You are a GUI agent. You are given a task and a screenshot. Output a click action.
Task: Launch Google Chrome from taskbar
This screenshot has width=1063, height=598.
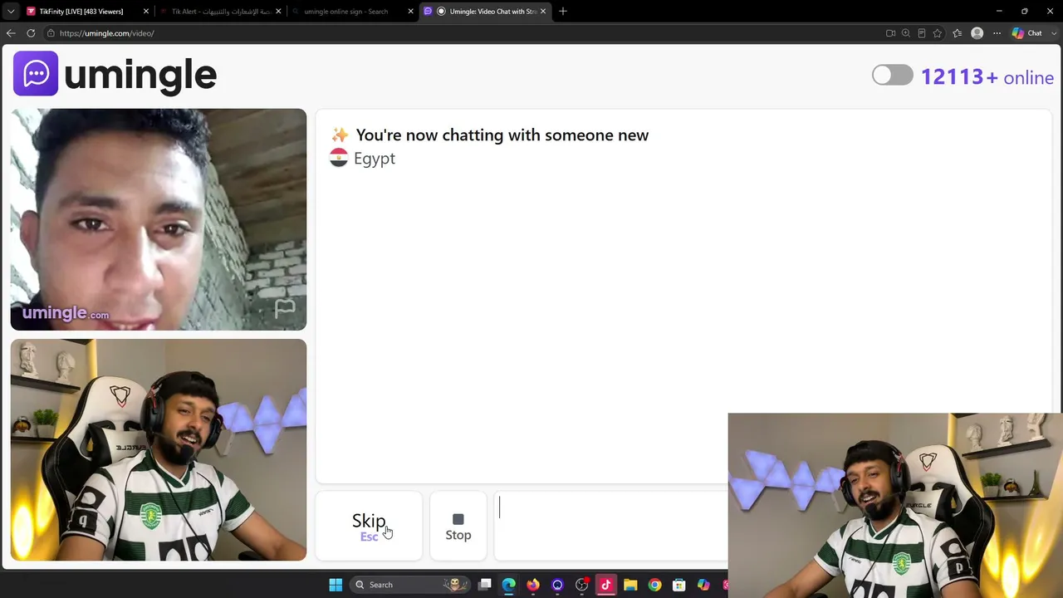(x=654, y=585)
